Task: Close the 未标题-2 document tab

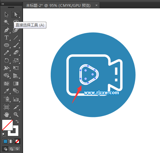Action: (96, 5)
